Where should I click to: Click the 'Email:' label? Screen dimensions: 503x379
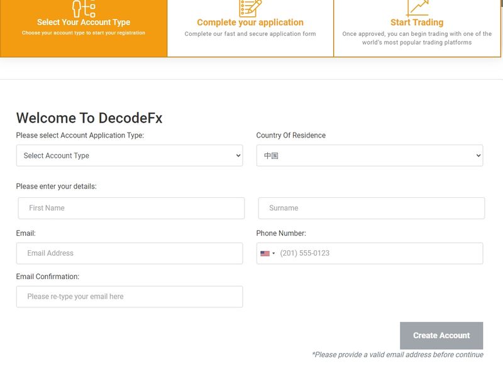point(26,233)
